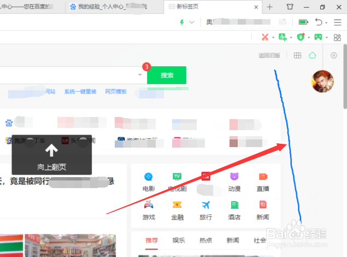Click the 向上翻页 up arrow overlay
Screen dimensions: 347x257
coord(51,155)
